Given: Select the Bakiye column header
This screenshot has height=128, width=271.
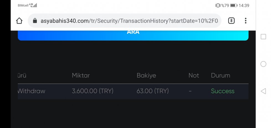Looking at the screenshot, I should pos(146,75).
